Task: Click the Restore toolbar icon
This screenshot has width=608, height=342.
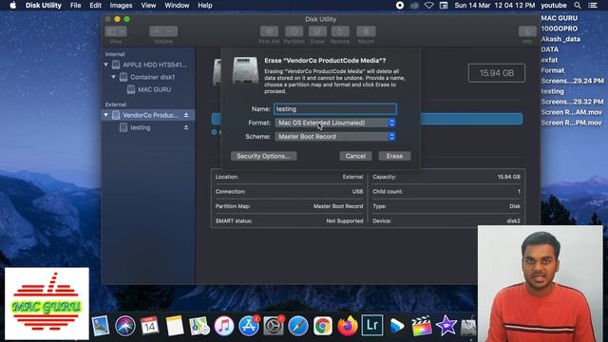Action: (340, 31)
